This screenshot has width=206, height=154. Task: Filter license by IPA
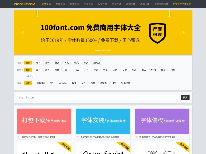(114, 83)
